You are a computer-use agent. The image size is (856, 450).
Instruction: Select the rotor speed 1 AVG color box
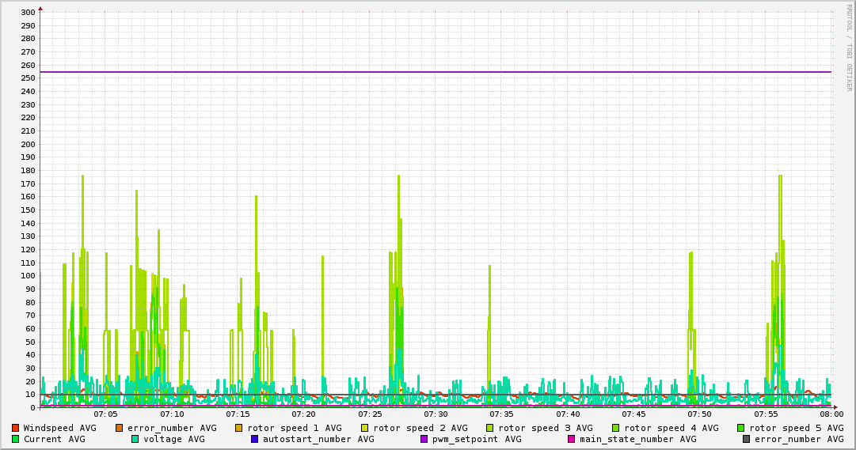click(239, 428)
